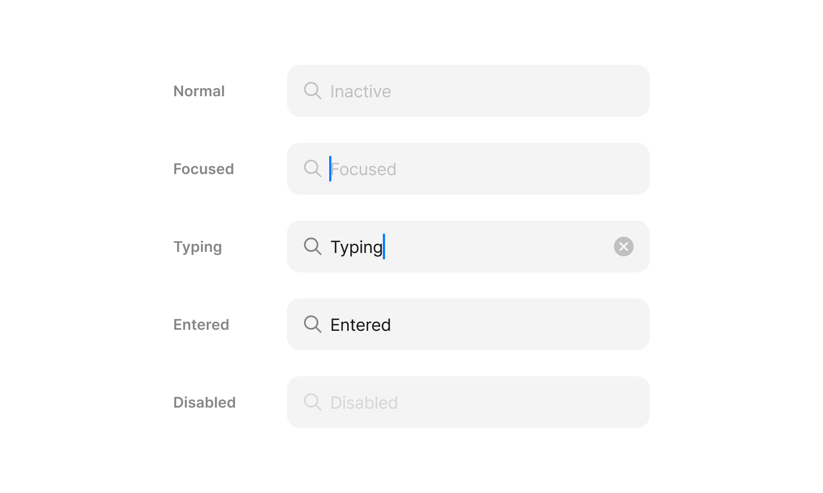Click the greyed-out Disabled search field
Image resolution: width=823 pixels, height=493 pixels.
[514, 402]
